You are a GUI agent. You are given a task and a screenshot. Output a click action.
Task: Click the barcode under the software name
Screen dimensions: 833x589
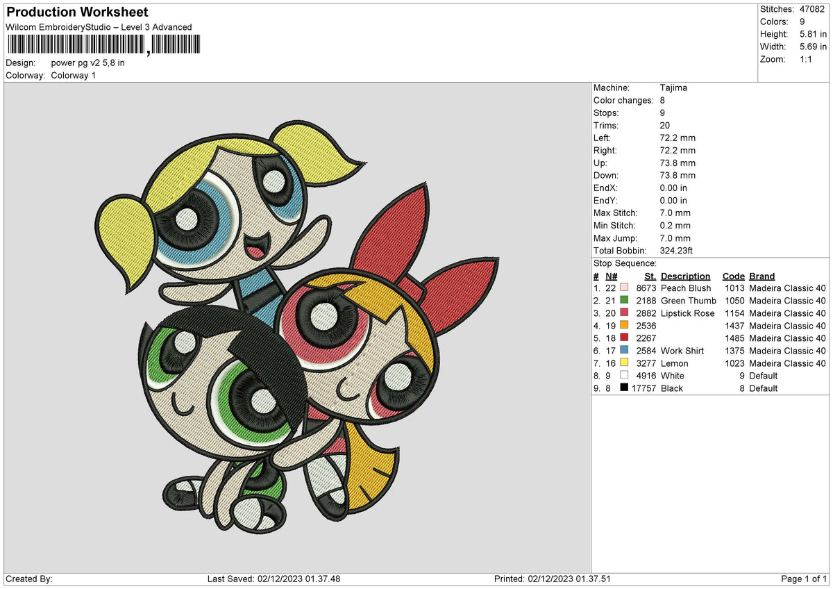click(103, 45)
